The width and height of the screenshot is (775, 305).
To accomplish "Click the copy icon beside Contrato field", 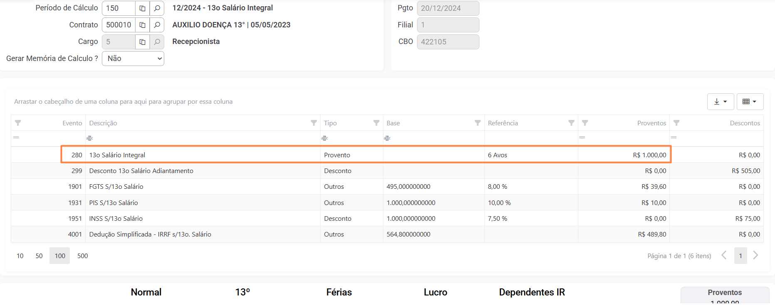I will click(142, 25).
